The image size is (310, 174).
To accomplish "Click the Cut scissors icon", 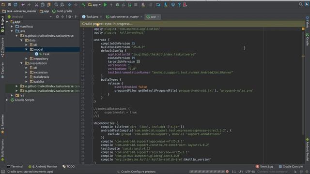I will point(36,4).
